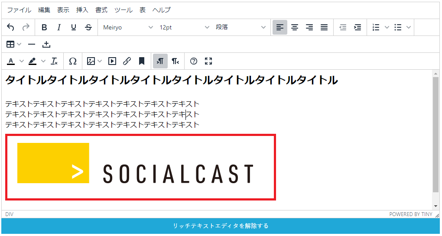Insert a horizontal line
Screen dimensions: 442x236
tap(32, 44)
